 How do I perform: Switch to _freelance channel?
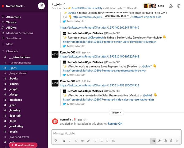click(24, 100)
